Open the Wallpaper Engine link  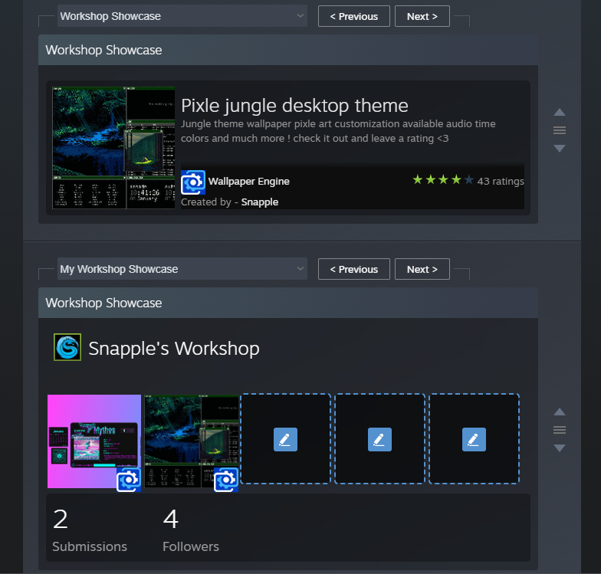(248, 181)
